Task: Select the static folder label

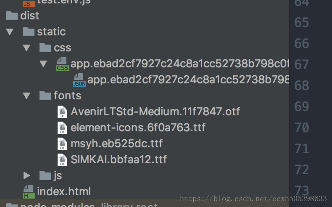Action: 51,32
